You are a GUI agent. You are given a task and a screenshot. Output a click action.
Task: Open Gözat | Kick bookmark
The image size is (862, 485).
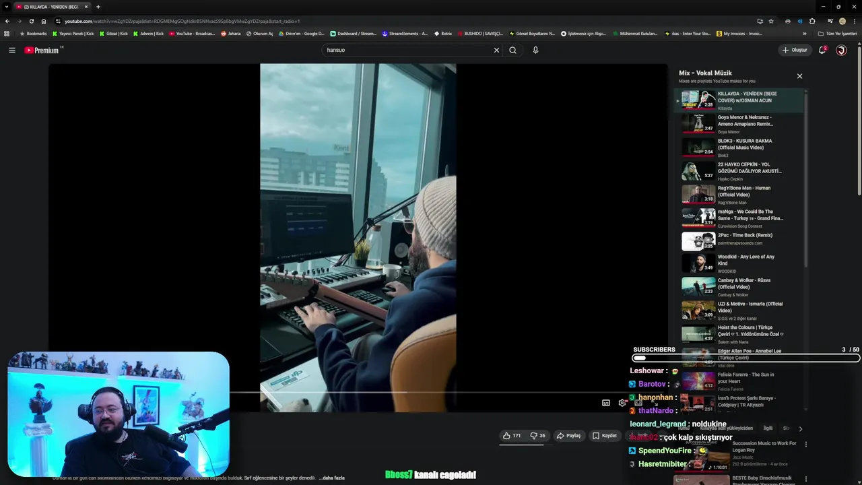coord(114,34)
